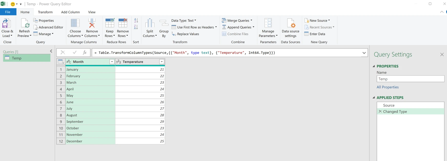Open the Merge Queries dropdown
The width and height of the screenshot is (447, 161).
tap(251, 20)
